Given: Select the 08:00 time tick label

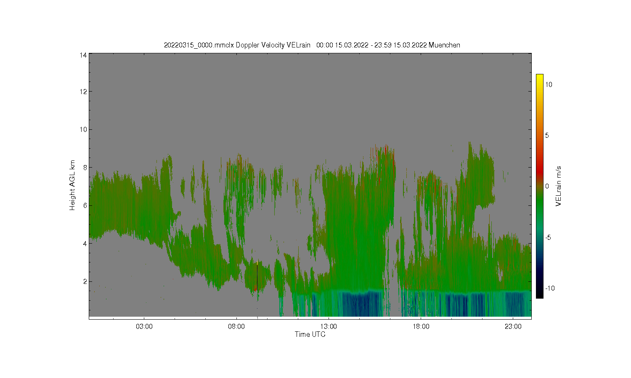Looking at the screenshot, I should tap(236, 326).
